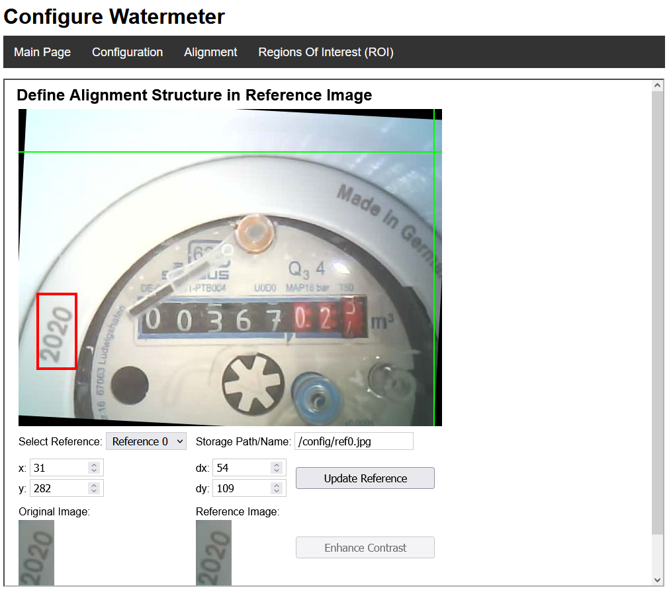The width and height of the screenshot is (669, 592).
Task: Click the 'Original Image:' label
Action: pyautogui.click(x=54, y=511)
